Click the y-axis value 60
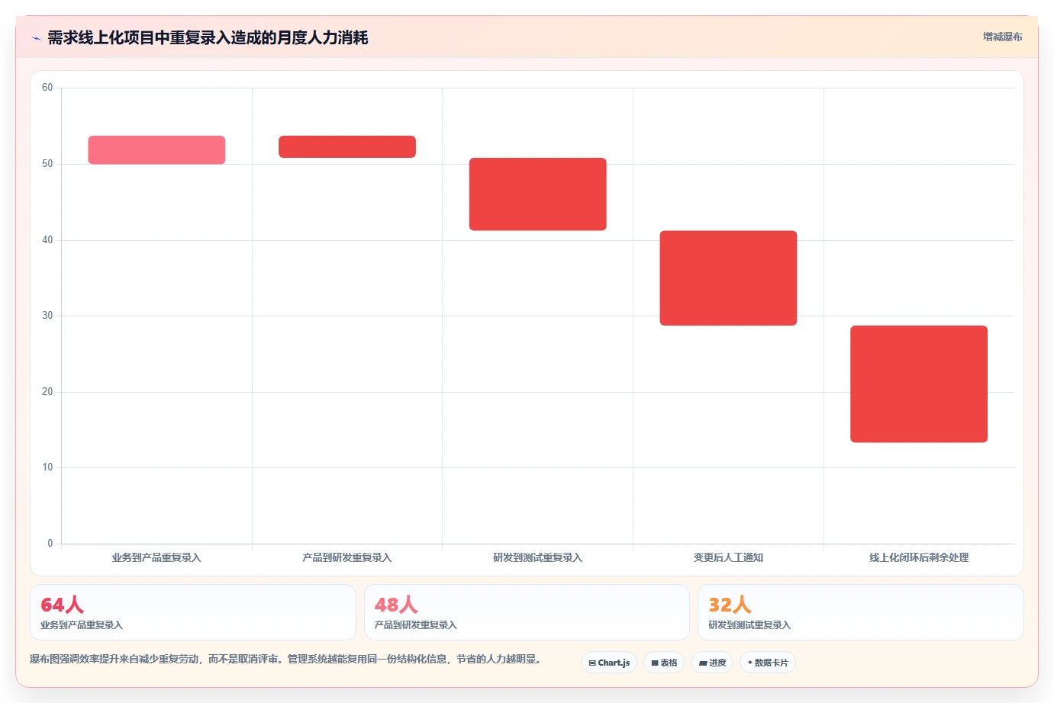The width and height of the screenshot is (1054, 703). (x=47, y=88)
